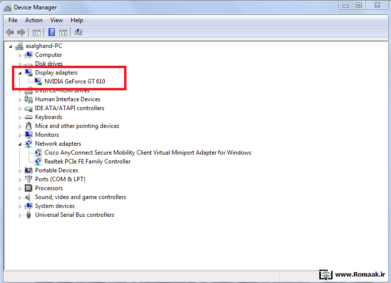This screenshot has height=283, width=391.
Task: Click the NVIDIA GeForce GT 610 icon
Action: point(38,81)
